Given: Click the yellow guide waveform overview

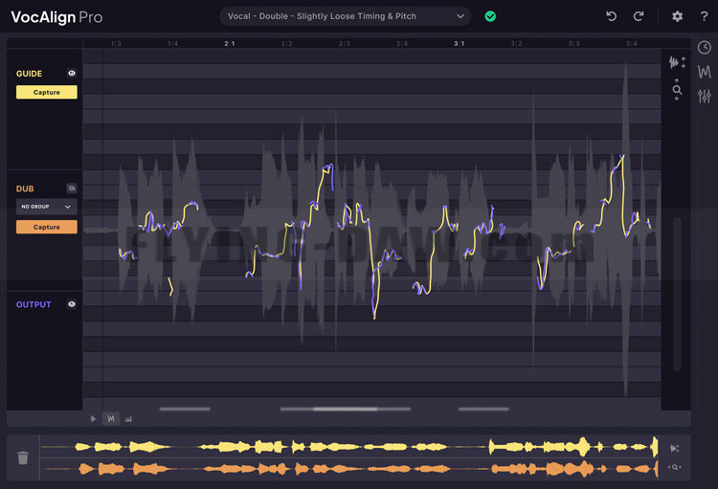Looking at the screenshot, I should coord(348,447).
